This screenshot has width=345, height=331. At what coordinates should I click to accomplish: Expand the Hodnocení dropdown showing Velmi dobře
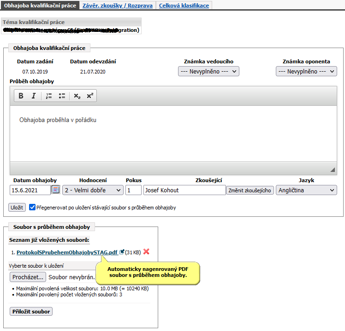point(93,190)
